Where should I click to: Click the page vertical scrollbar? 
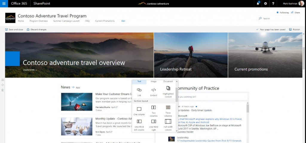click(304, 58)
